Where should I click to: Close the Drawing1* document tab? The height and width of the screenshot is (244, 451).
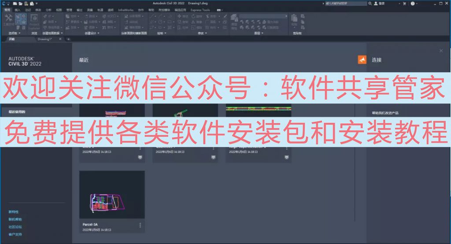click(x=60, y=39)
